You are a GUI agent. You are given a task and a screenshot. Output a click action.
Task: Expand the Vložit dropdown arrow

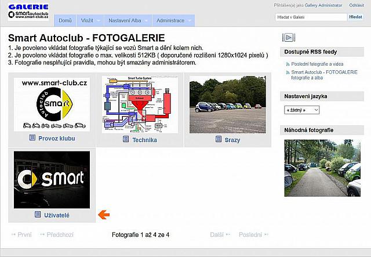click(x=99, y=21)
